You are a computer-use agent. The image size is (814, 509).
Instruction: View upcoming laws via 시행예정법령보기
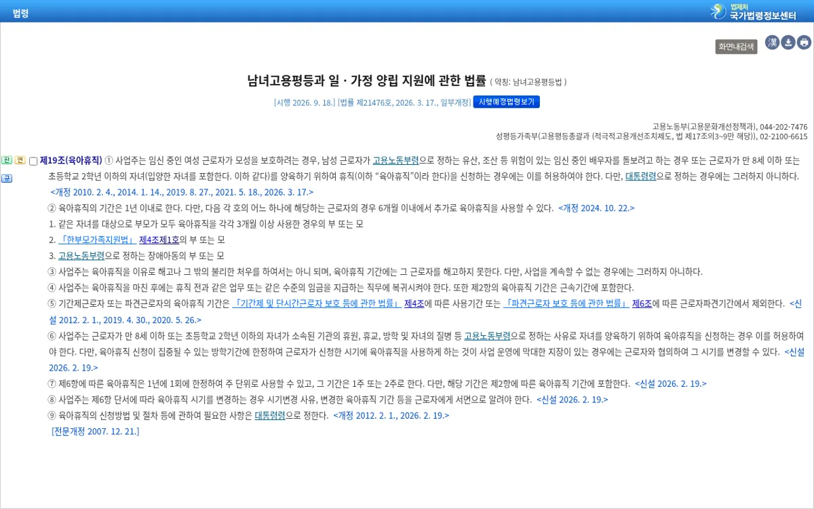tap(506, 102)
